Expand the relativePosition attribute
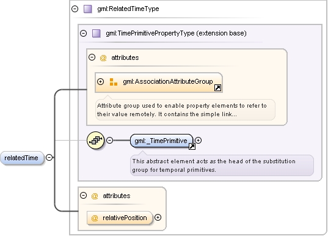 tap(158, 218)
